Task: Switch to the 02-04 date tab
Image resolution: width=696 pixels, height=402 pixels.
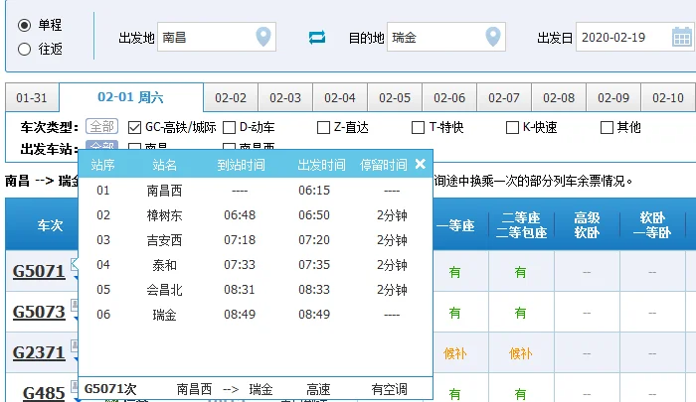Action: [x=340, y=97]
